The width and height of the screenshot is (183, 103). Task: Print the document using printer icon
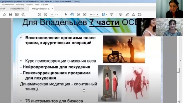tap(11, 15)
